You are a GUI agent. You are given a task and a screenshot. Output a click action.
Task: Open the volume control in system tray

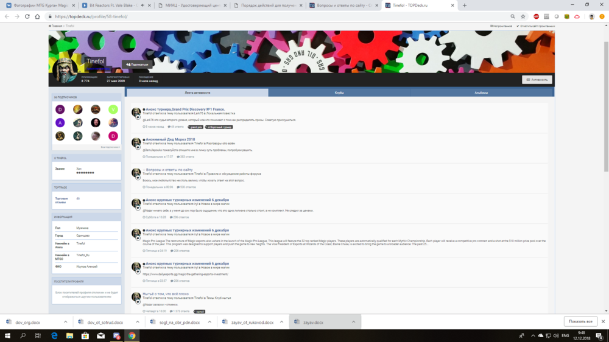[556, 336]
